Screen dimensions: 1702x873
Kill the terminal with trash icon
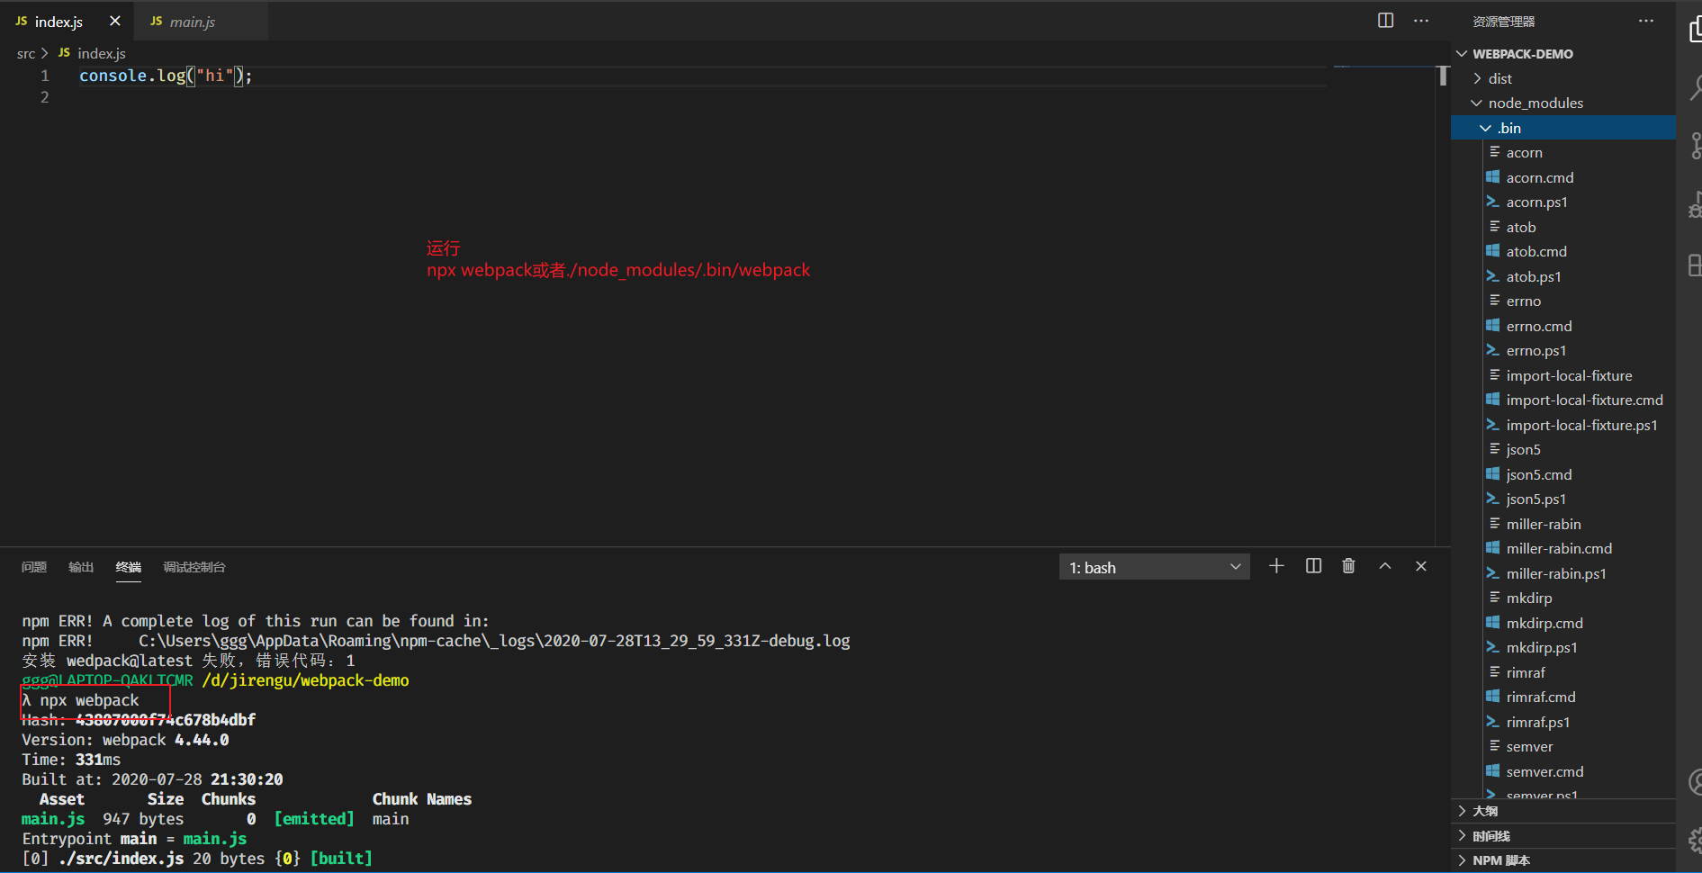(1348, 566)
